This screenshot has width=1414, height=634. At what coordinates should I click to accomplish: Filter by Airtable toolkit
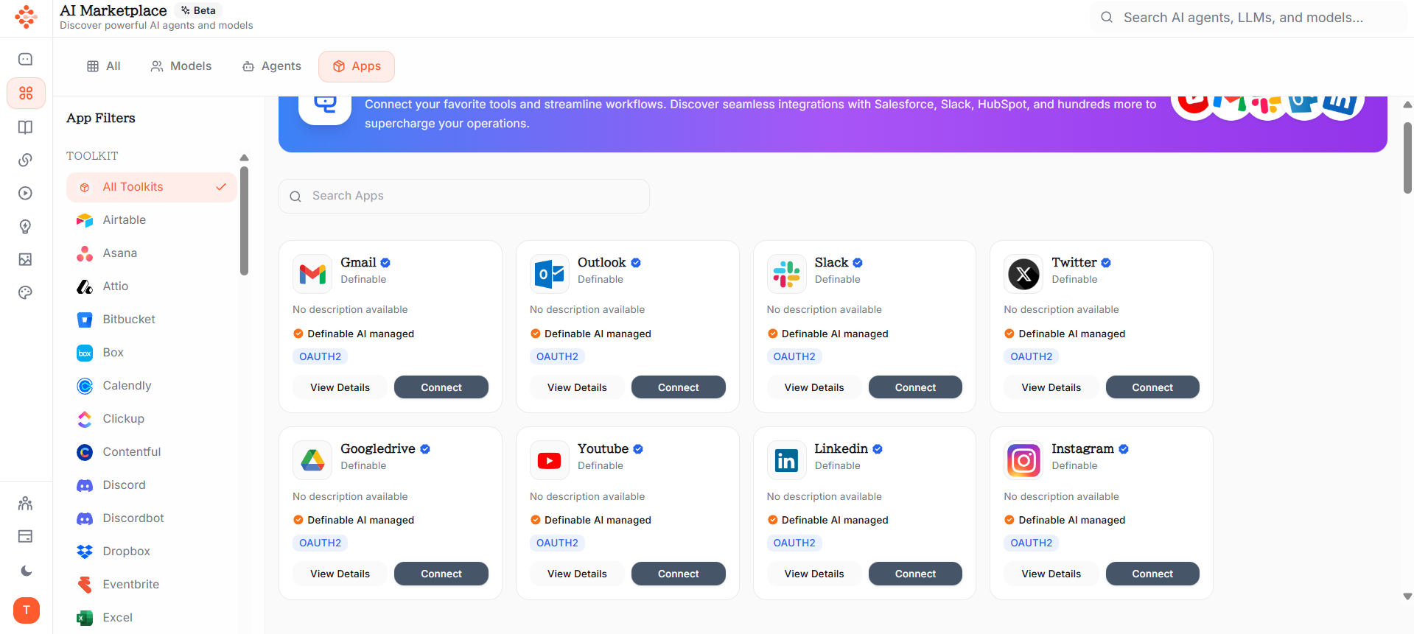151,220
